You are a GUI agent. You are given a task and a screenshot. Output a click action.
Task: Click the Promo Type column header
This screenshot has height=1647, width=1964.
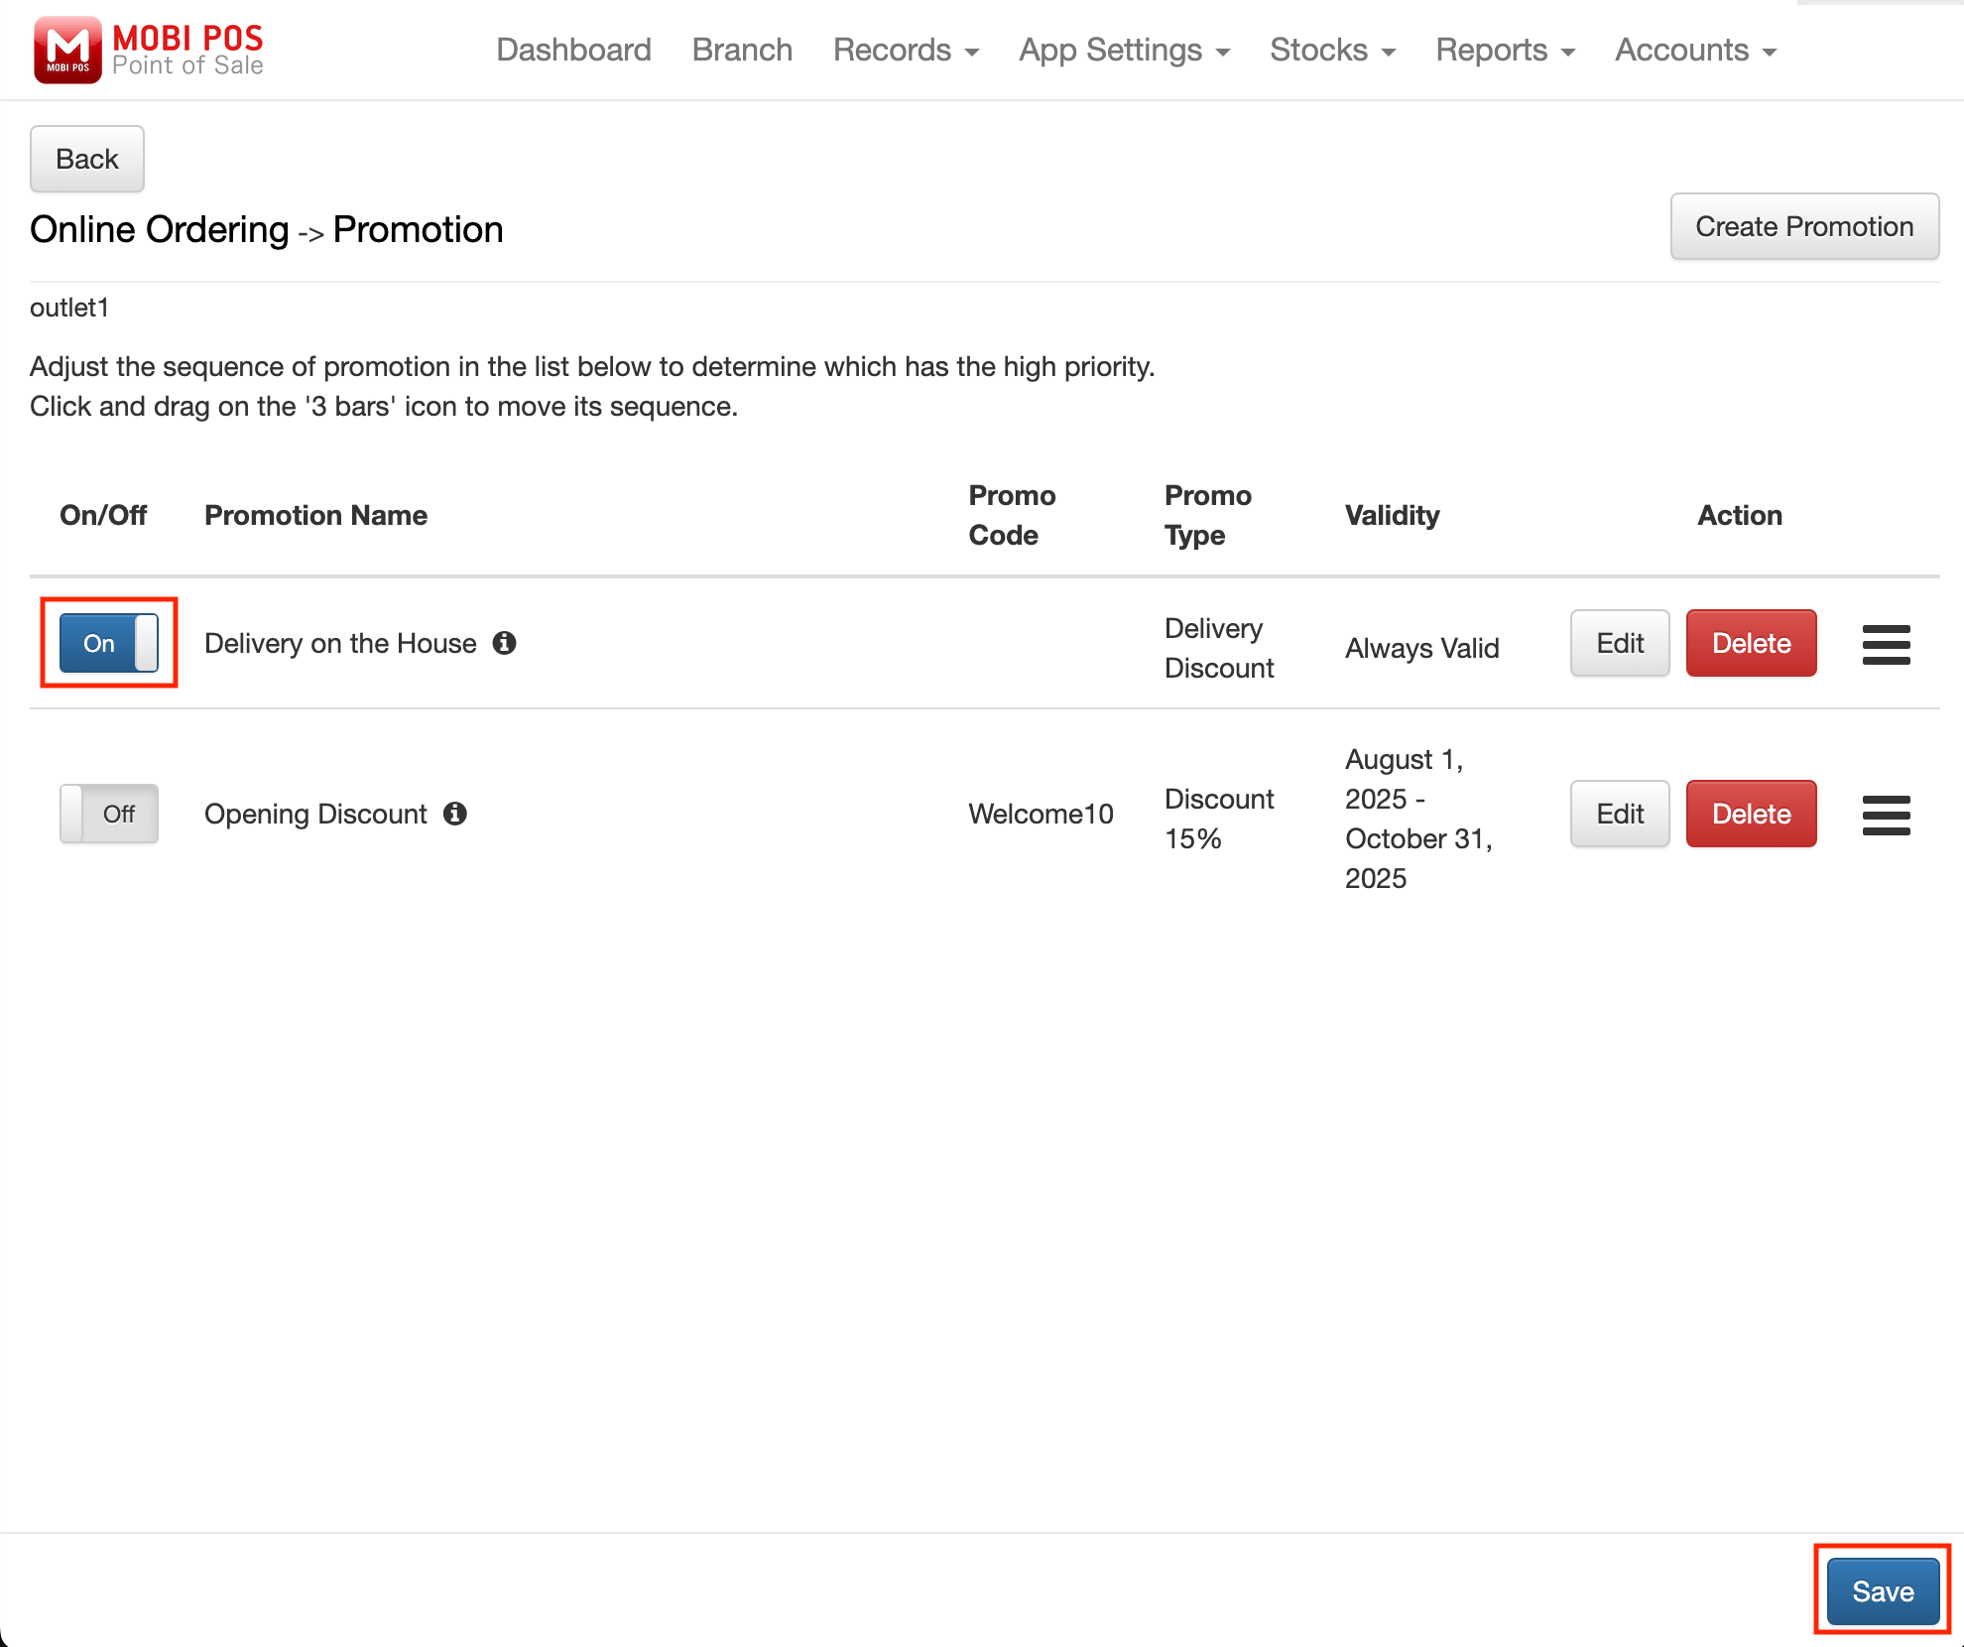point(1207,515)
